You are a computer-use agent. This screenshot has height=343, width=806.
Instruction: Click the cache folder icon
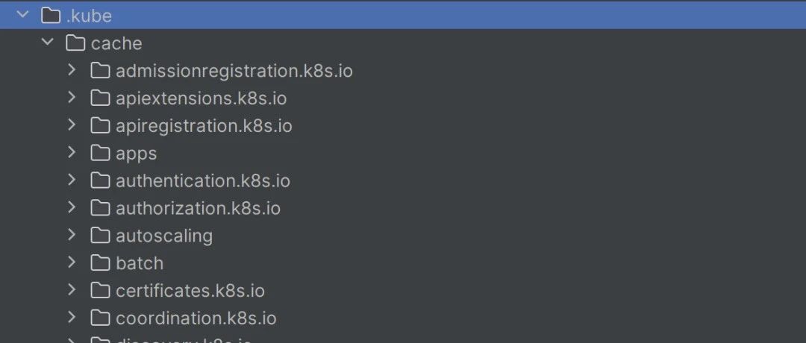[75, 43]
